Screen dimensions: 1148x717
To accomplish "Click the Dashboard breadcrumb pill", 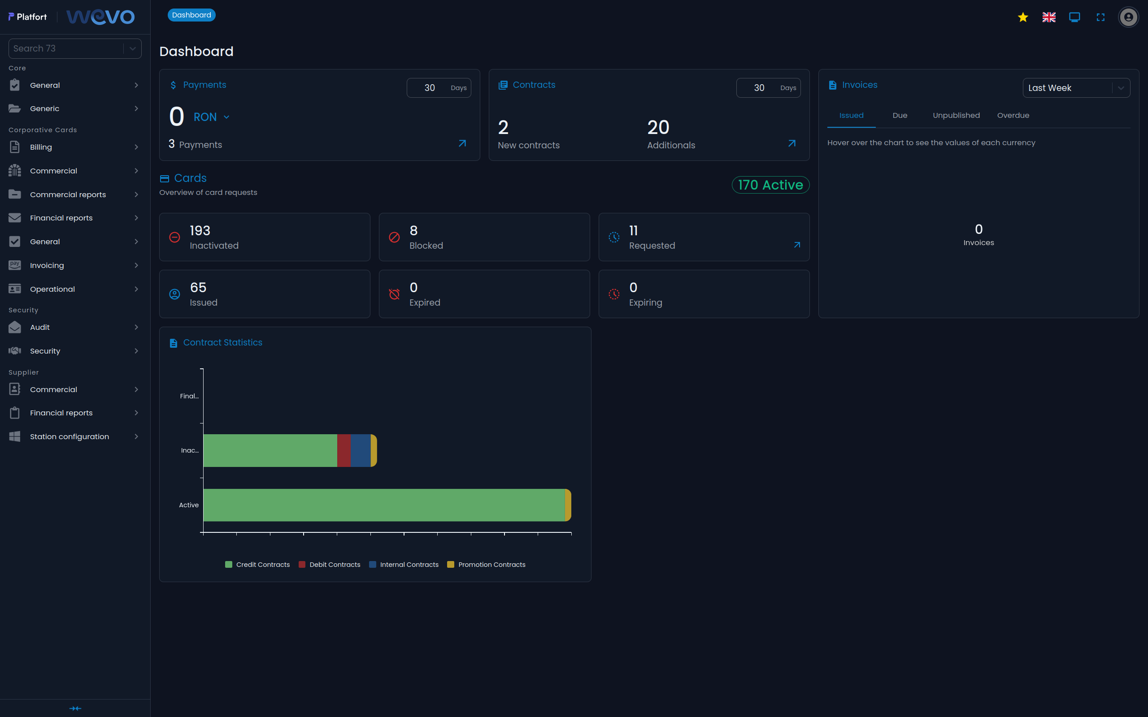I will click(191, 15).
